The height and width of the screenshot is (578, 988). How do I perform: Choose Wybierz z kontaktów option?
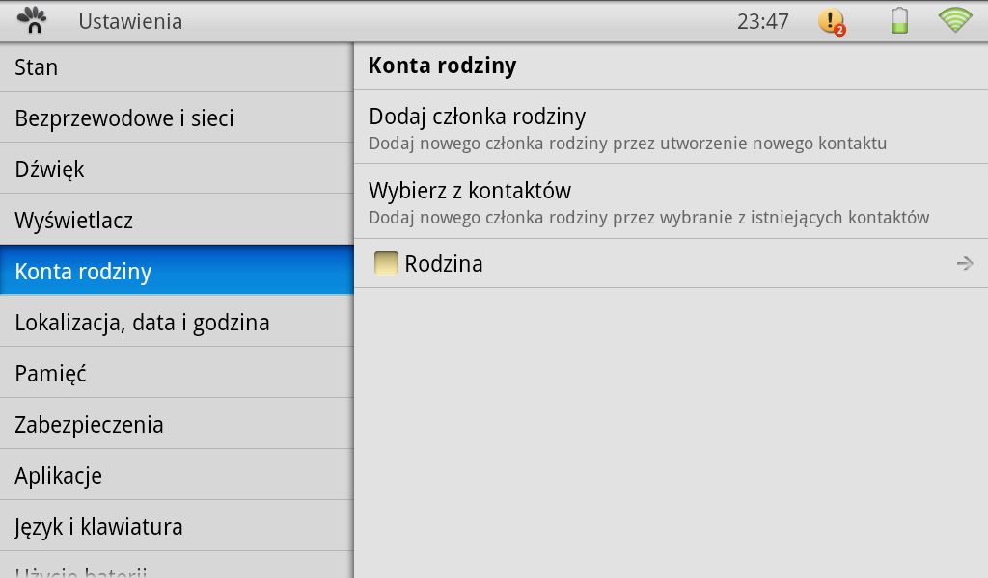click(x=671, y=202)
